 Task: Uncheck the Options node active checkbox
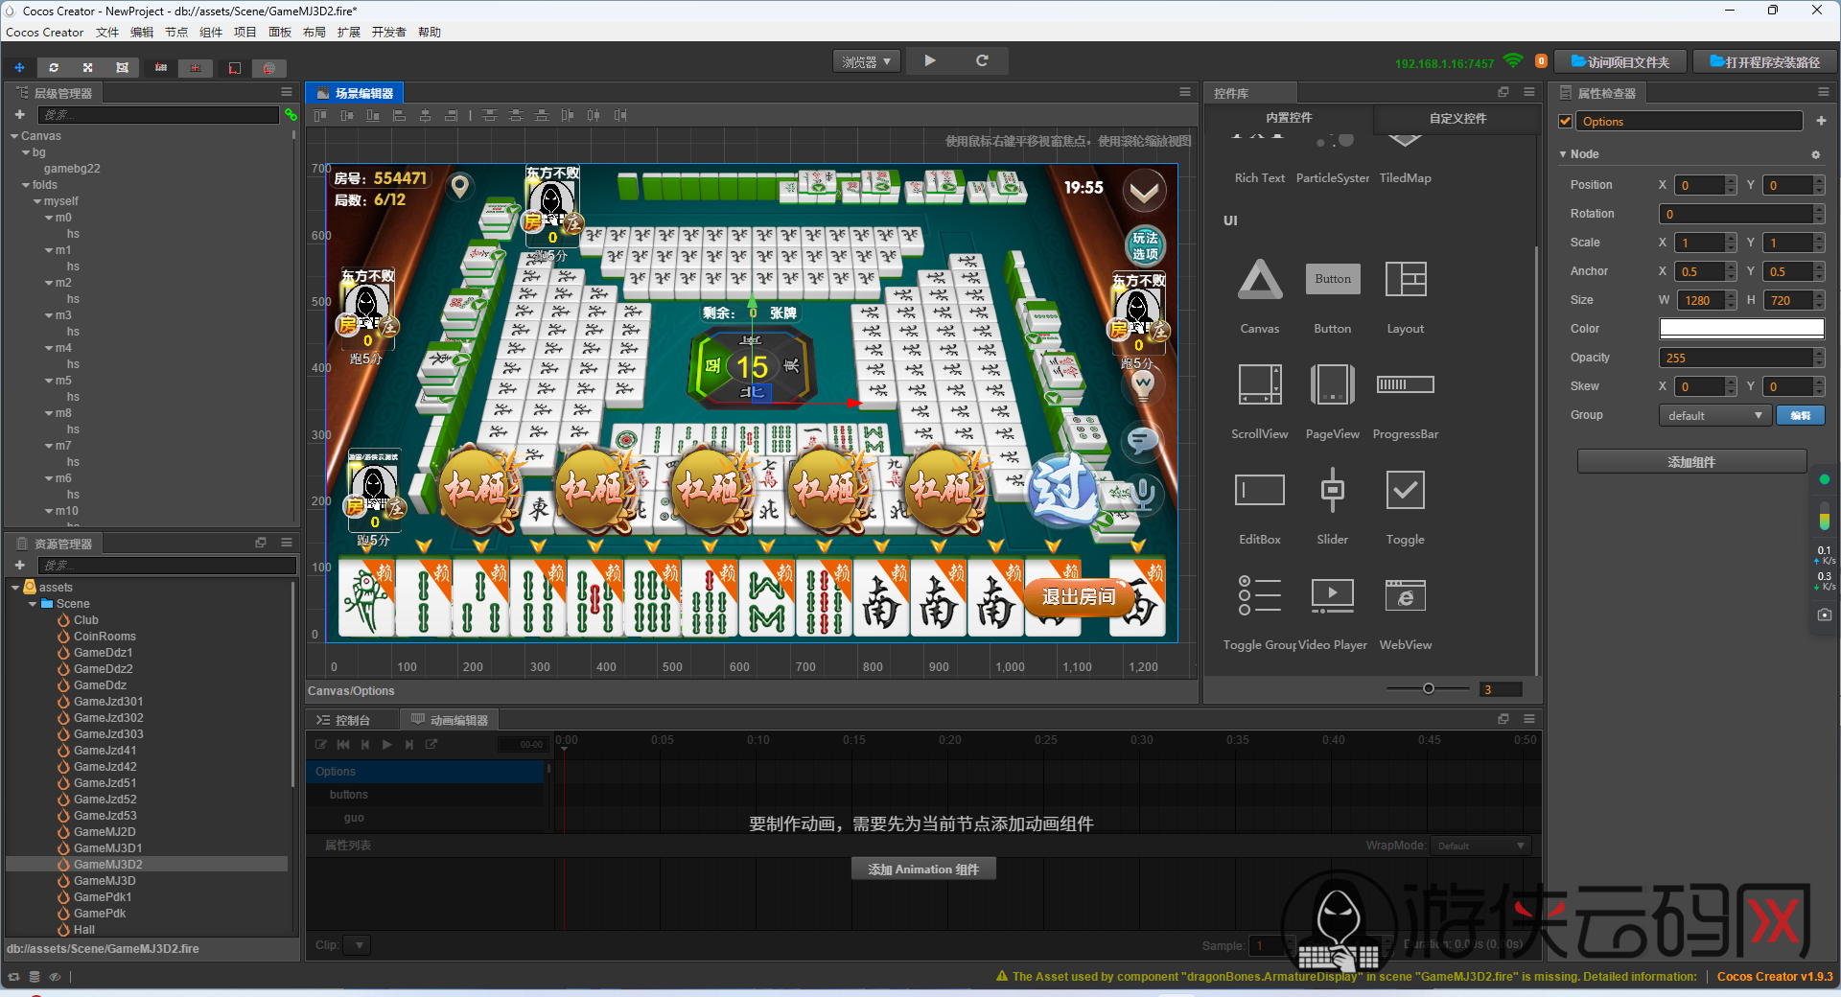click(x=1566, y=121)
